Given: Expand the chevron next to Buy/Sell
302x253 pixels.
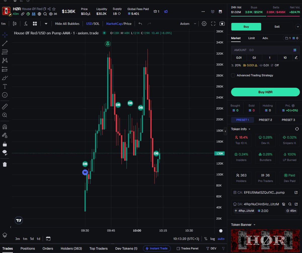Looking at the screenshot, I should click(x=298, y=27).
